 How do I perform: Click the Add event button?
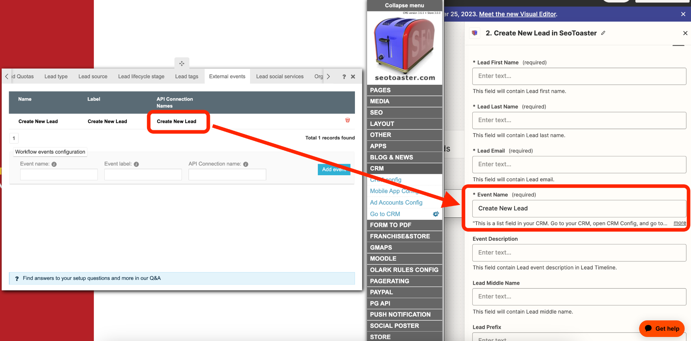(x=334, y=169)
